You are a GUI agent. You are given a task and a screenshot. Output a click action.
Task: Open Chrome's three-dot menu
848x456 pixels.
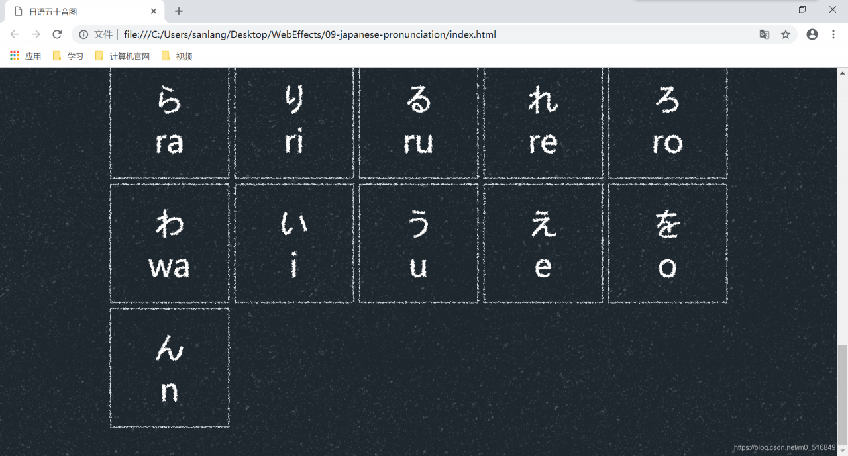(x=833, y=34)
